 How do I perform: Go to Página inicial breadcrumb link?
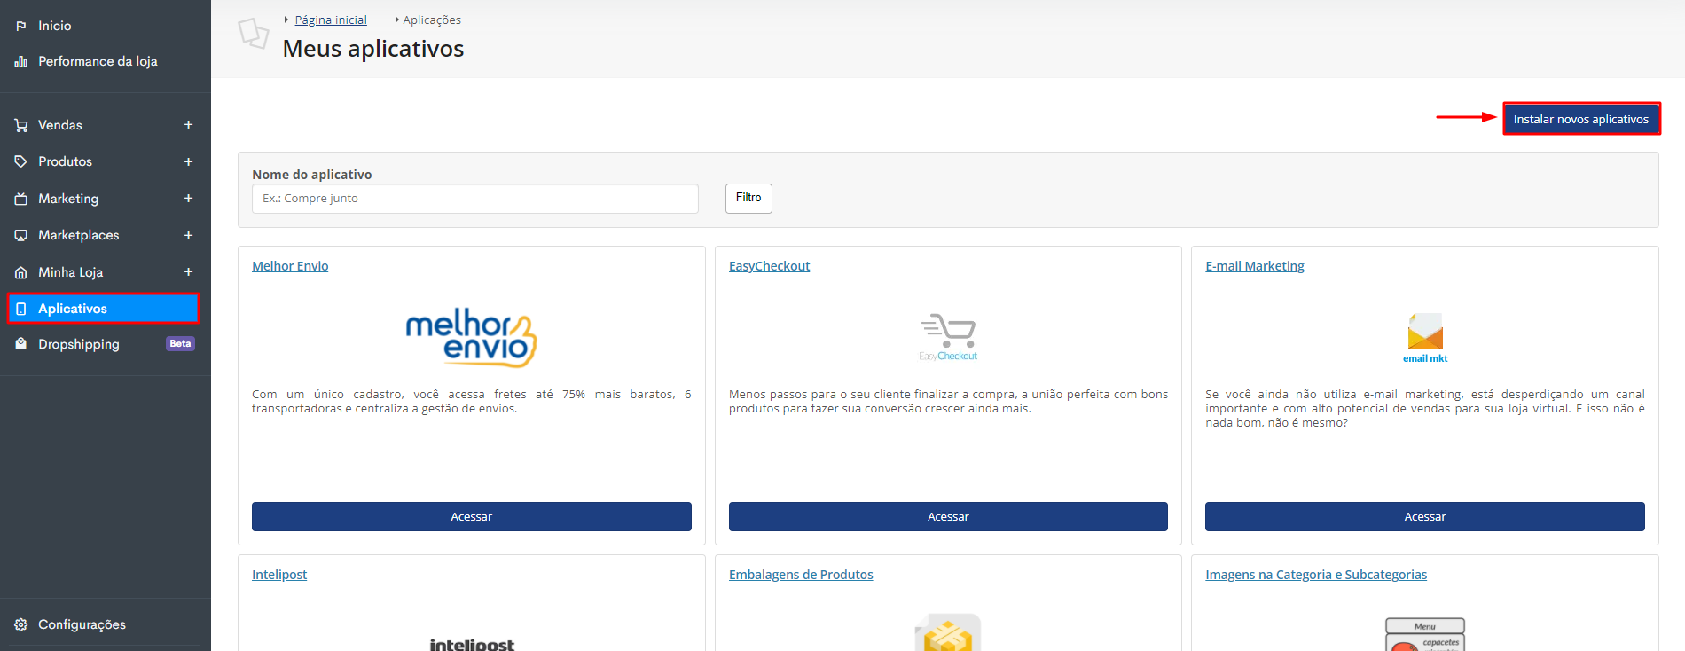click(331, 20)
